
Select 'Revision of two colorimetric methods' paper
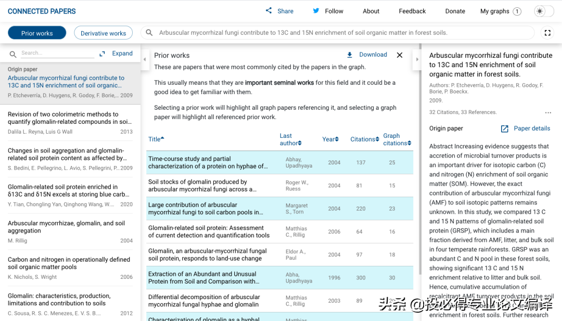pos(70,123)
